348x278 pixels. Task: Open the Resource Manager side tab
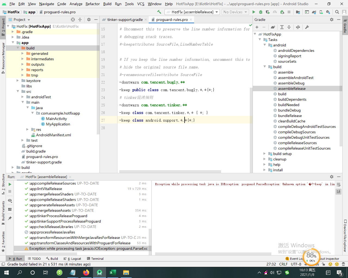tap(3, 58)
